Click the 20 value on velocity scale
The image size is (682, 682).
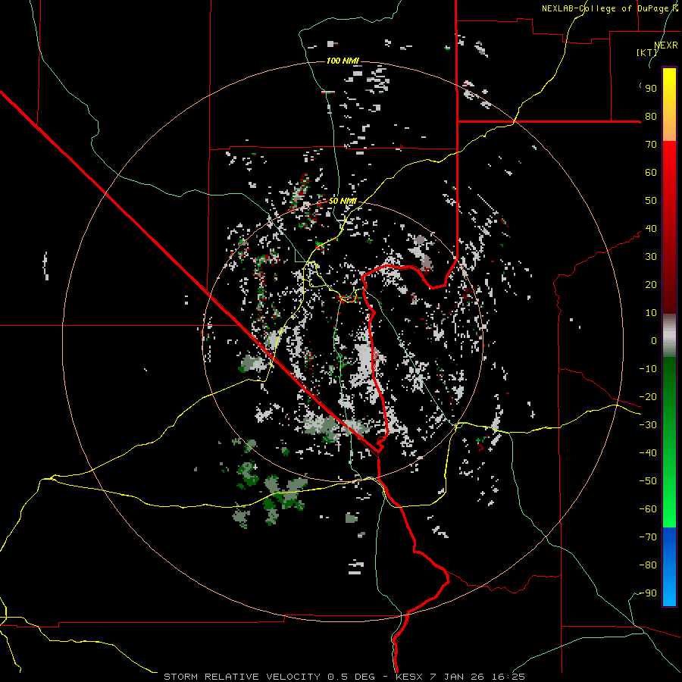tap(651, 285)
